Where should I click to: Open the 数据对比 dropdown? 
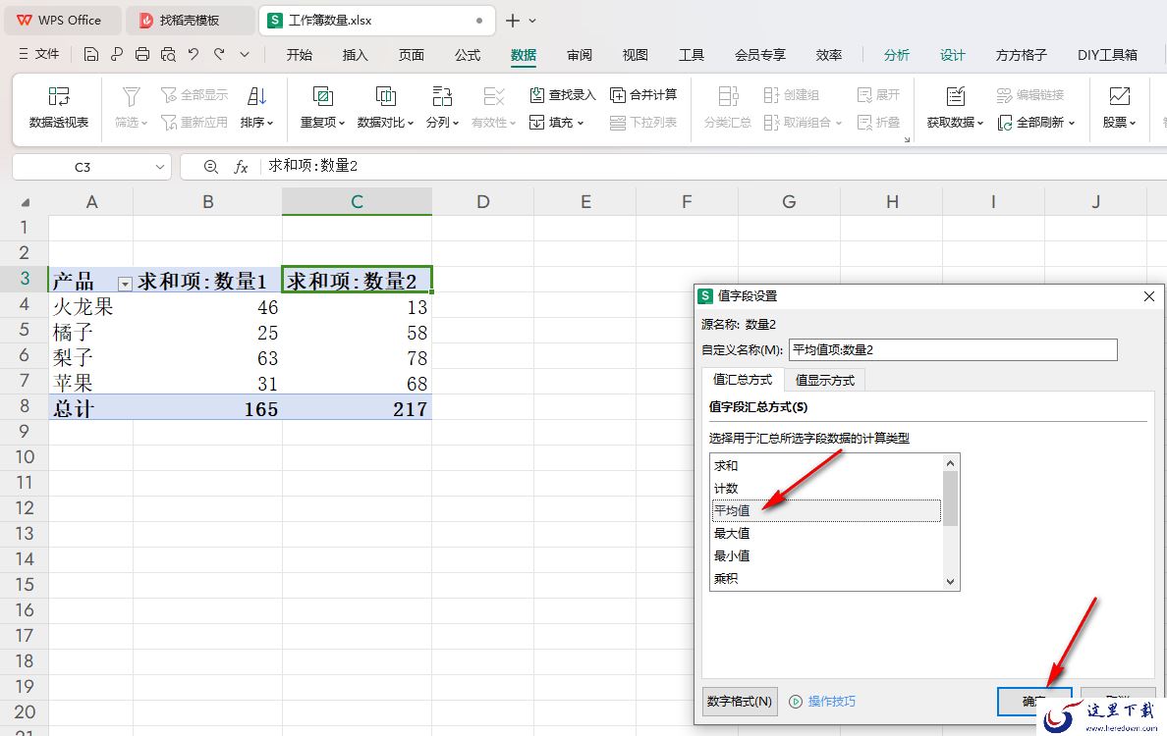pyautogui.click(x=385, y=122)
